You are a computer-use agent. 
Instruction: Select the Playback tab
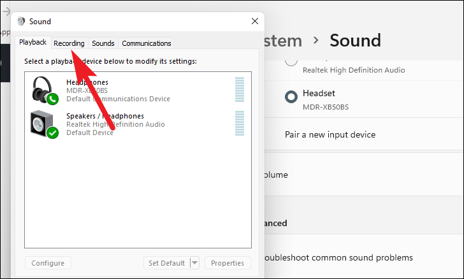tap(33, 43)
